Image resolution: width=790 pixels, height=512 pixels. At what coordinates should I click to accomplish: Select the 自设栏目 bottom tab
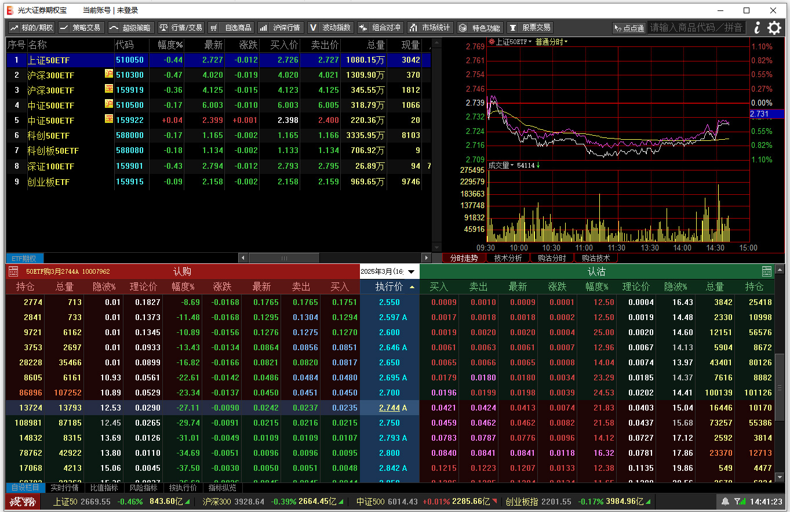26,488
